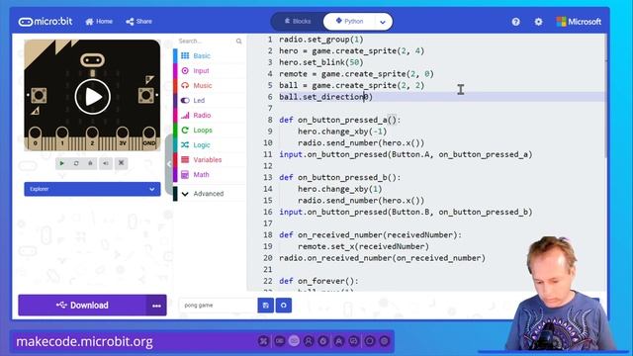Open the Led category
The image size is (633, 356).
pyautogui.click(x=209, y=101)
